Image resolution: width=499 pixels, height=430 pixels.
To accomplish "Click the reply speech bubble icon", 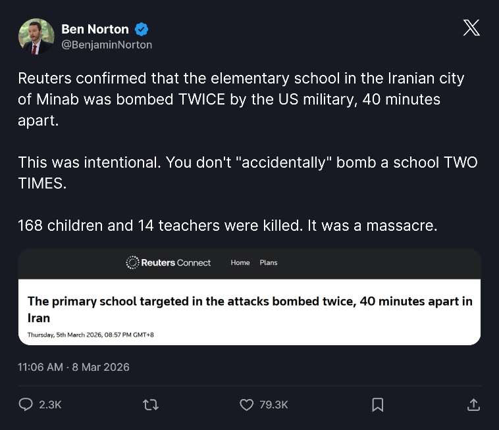I will click(26, 404).
